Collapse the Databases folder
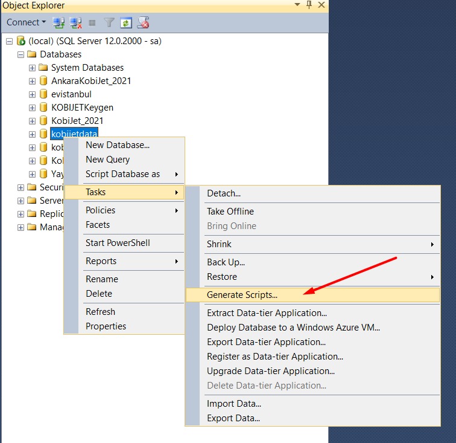Viewport: 456px width, 443px height. (x=21, y=54)
